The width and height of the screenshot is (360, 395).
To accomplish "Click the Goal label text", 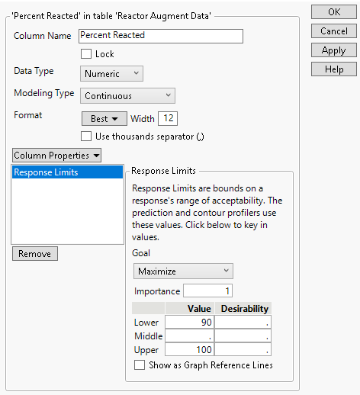I will tap(141, 253).
